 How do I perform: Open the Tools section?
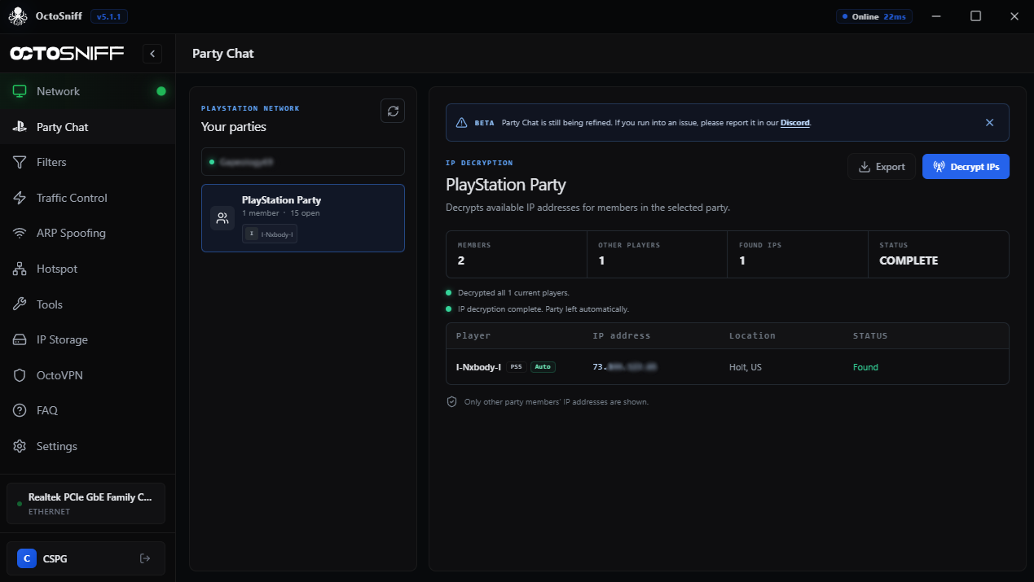pos(87,304)
